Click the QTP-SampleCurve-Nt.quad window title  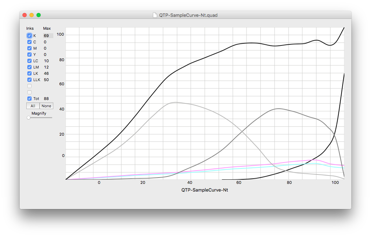click(x=188, y=15)
